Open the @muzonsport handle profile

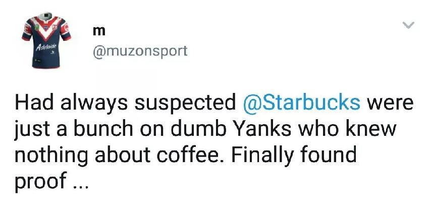coord(140,51)
